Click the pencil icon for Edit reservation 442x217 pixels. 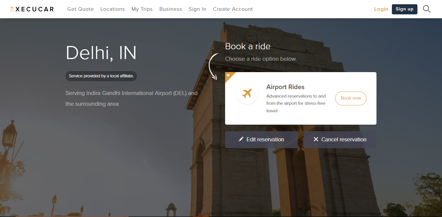click(241, 139)
